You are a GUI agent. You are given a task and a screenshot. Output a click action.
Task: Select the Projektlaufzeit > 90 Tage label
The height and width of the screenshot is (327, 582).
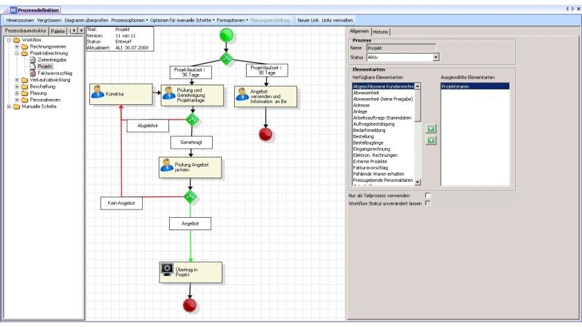pyautogui.click(x=191, y=72)
